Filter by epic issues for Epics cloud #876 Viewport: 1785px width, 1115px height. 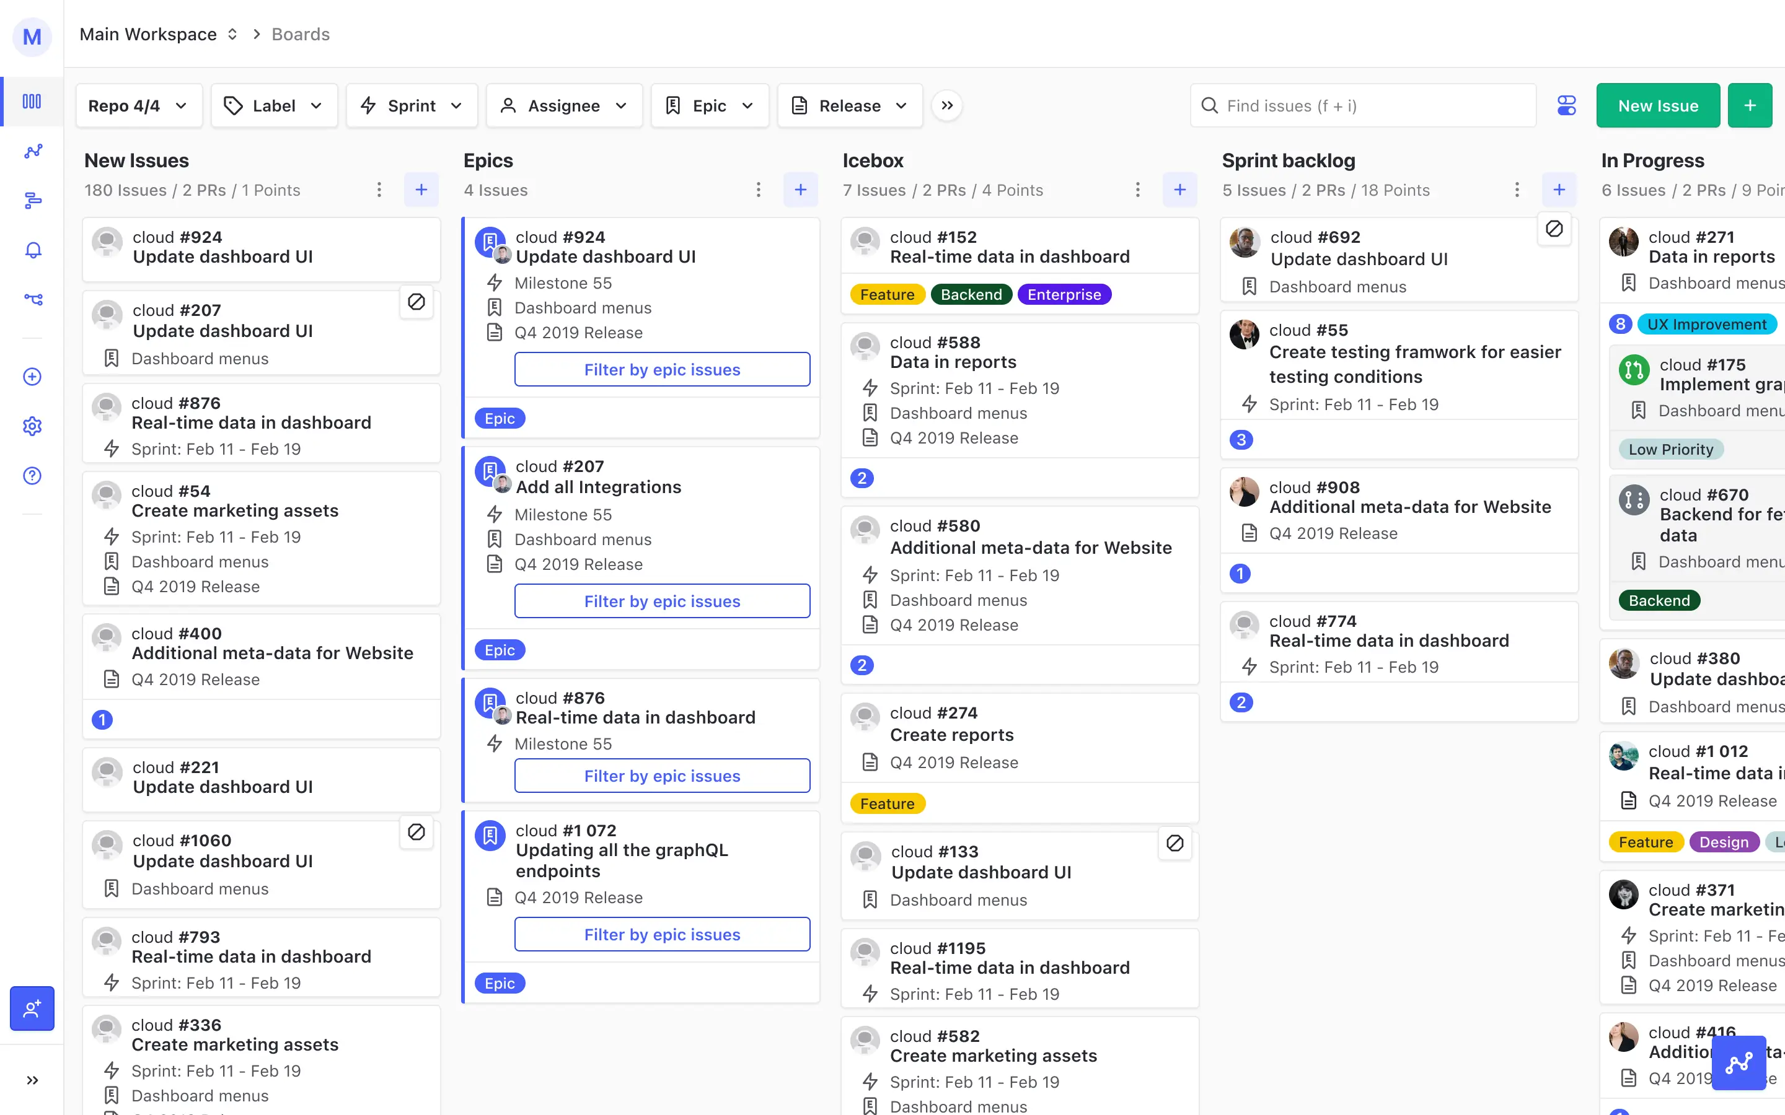point(662,776)
